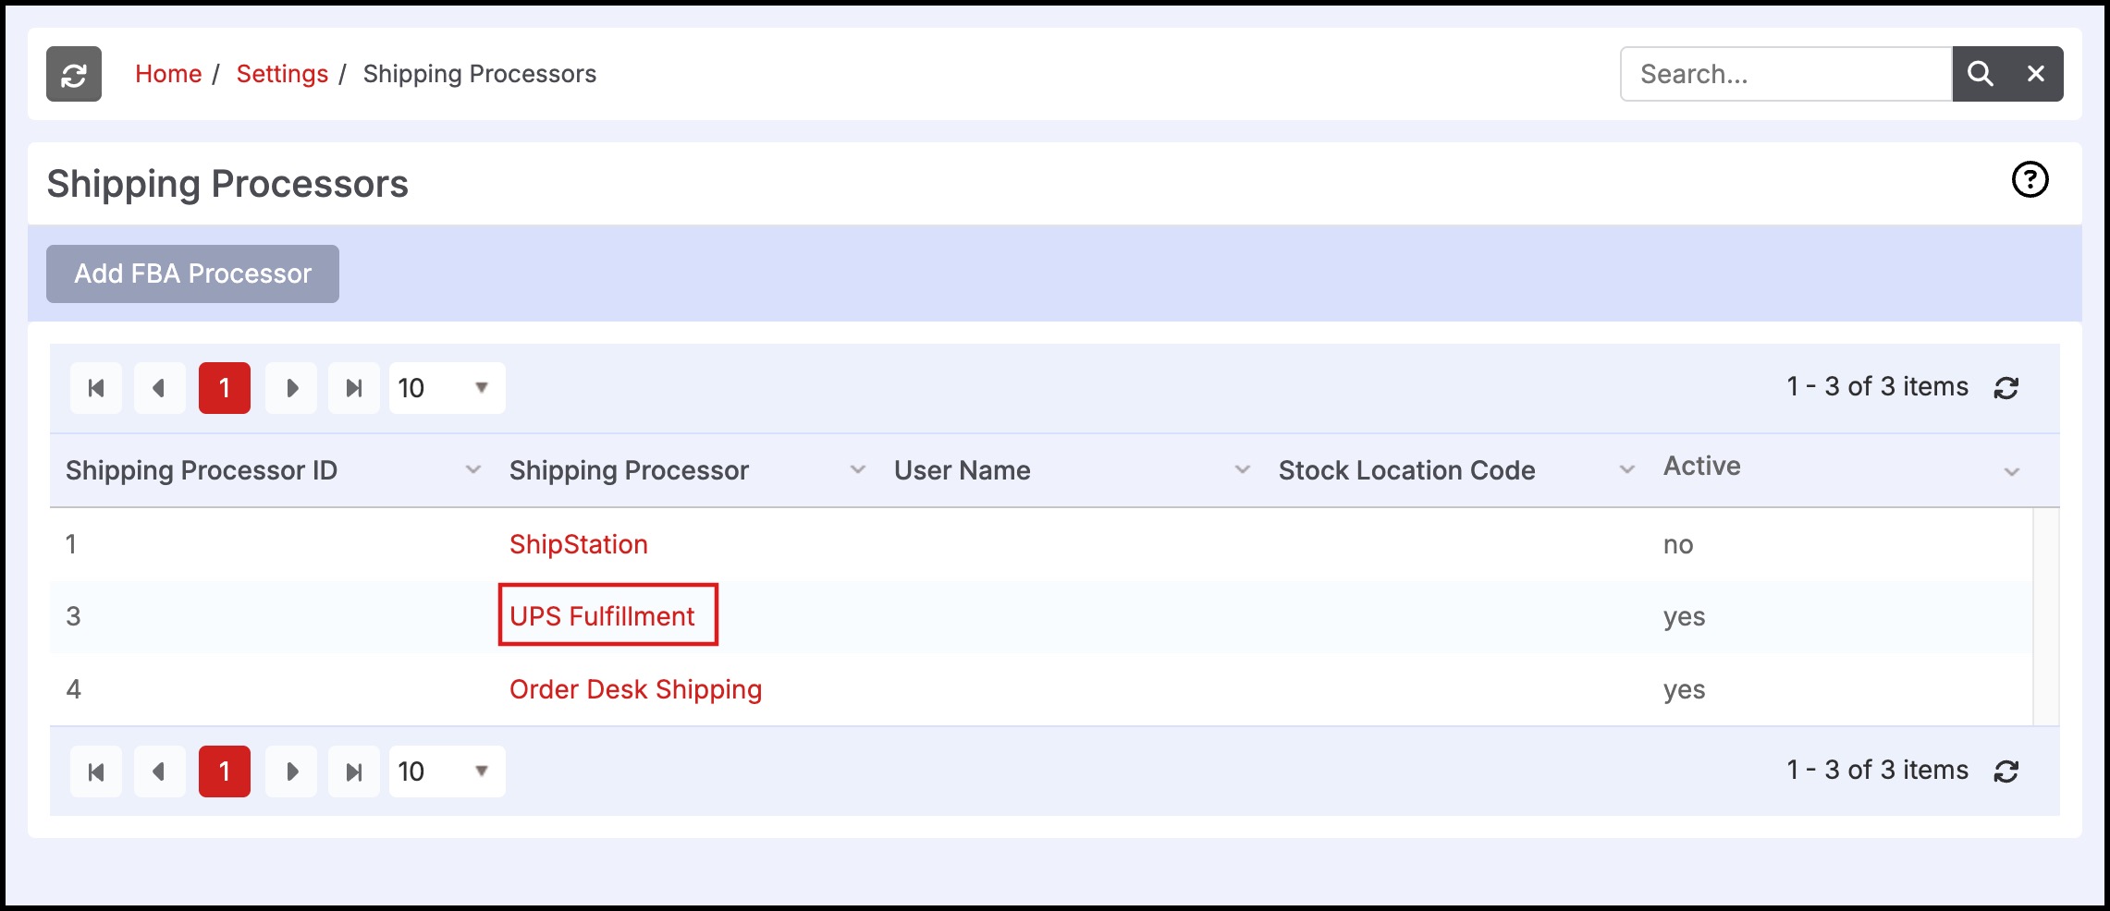Open Stock Location Code column menu chevron

1627,470
